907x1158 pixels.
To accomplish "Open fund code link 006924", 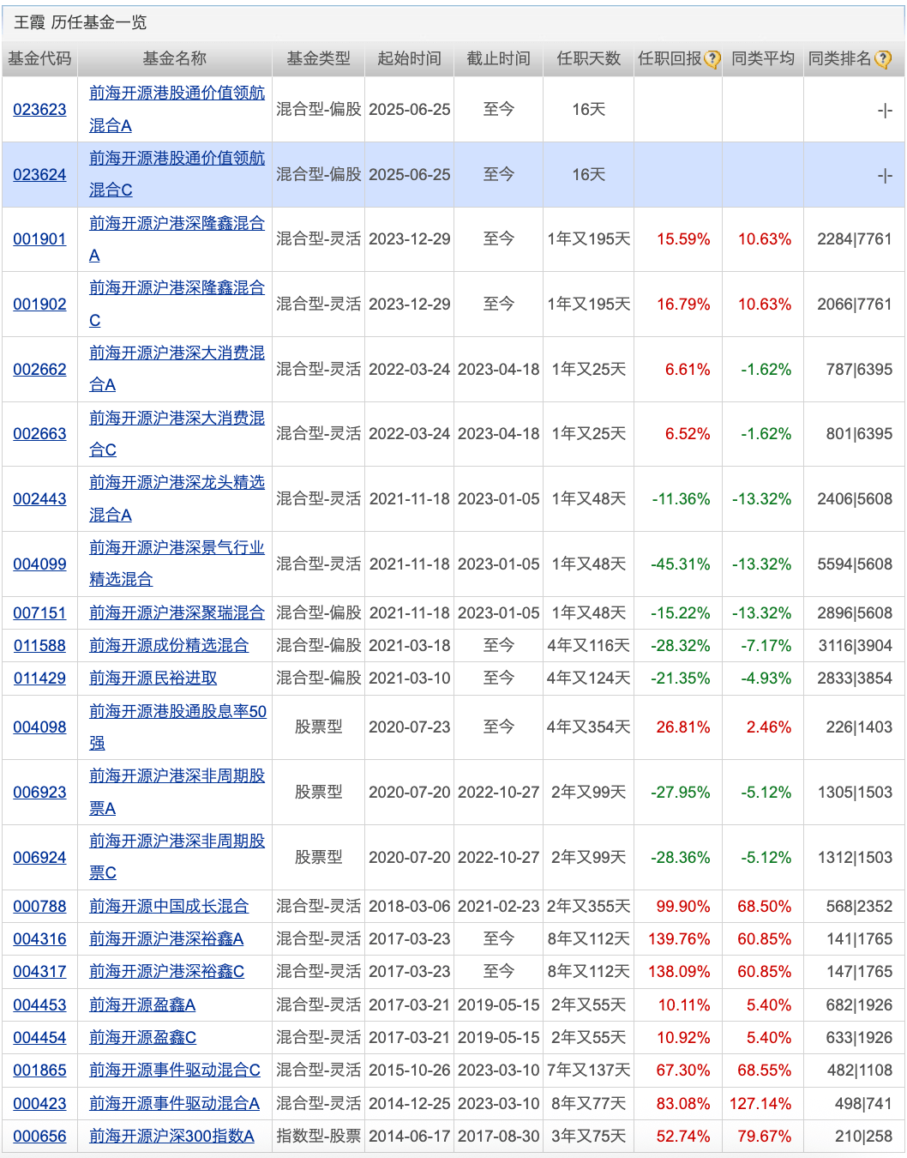I will pos(39,857).
